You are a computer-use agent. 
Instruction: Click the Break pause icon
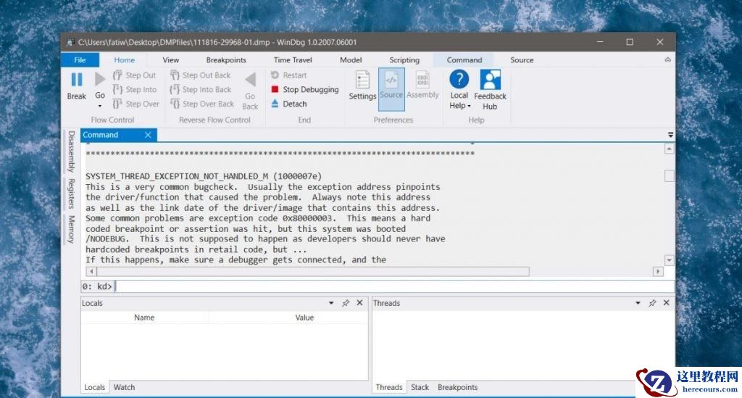click(76, 80)
